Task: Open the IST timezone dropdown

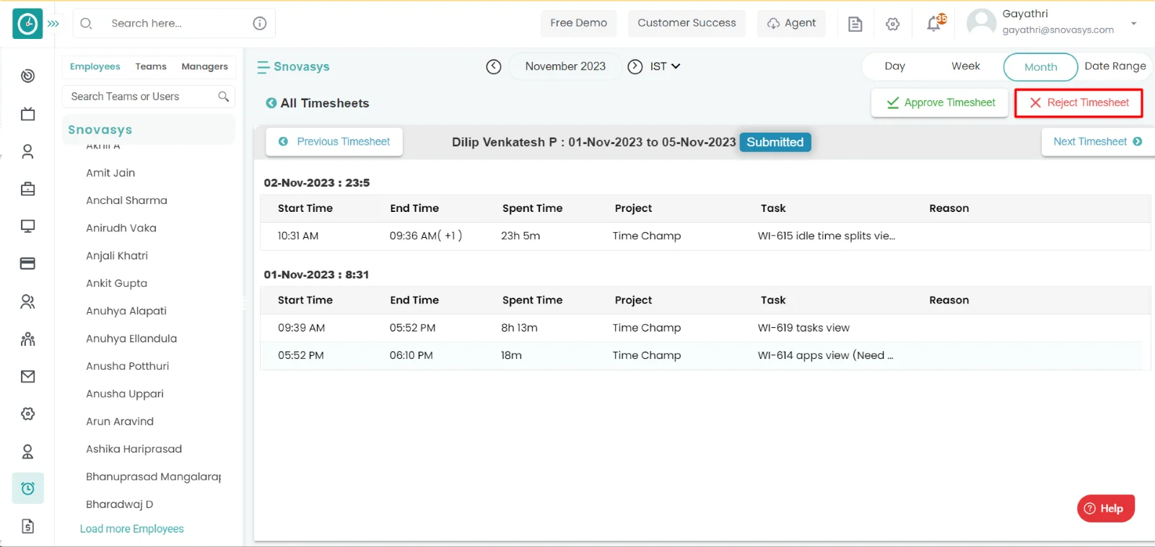Action: click(x=665, y=66)
